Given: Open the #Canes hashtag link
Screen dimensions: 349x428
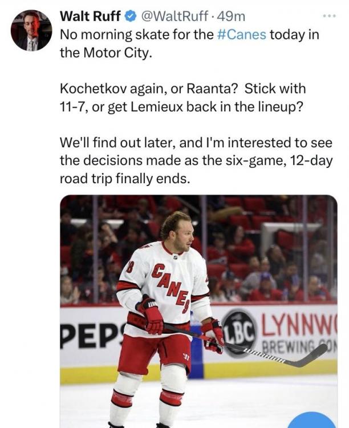Looking at the screenshot, I should [243, 34].
